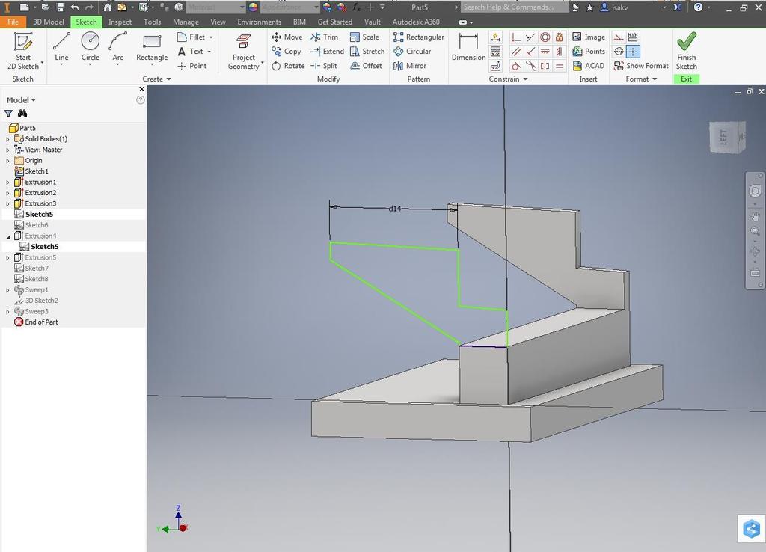The height and width of the screenshot is (552, 766).
Task: Expand the Constrain panel dropdown
Action: tap(508, 79)
